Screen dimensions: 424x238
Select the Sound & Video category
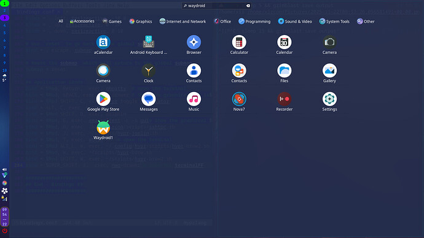(x=295, y=21)
